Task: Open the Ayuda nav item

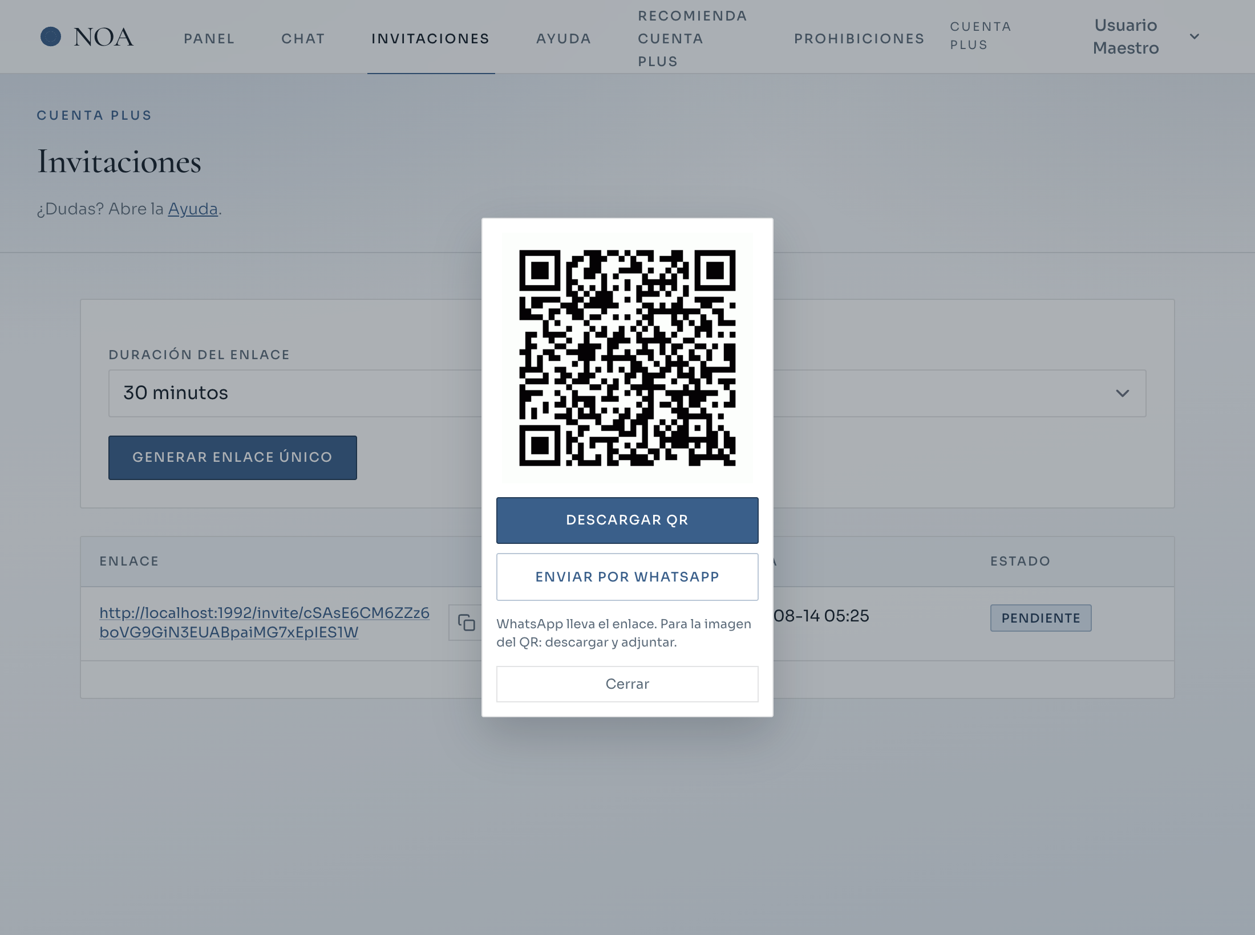Action: [x=564, y=39]
